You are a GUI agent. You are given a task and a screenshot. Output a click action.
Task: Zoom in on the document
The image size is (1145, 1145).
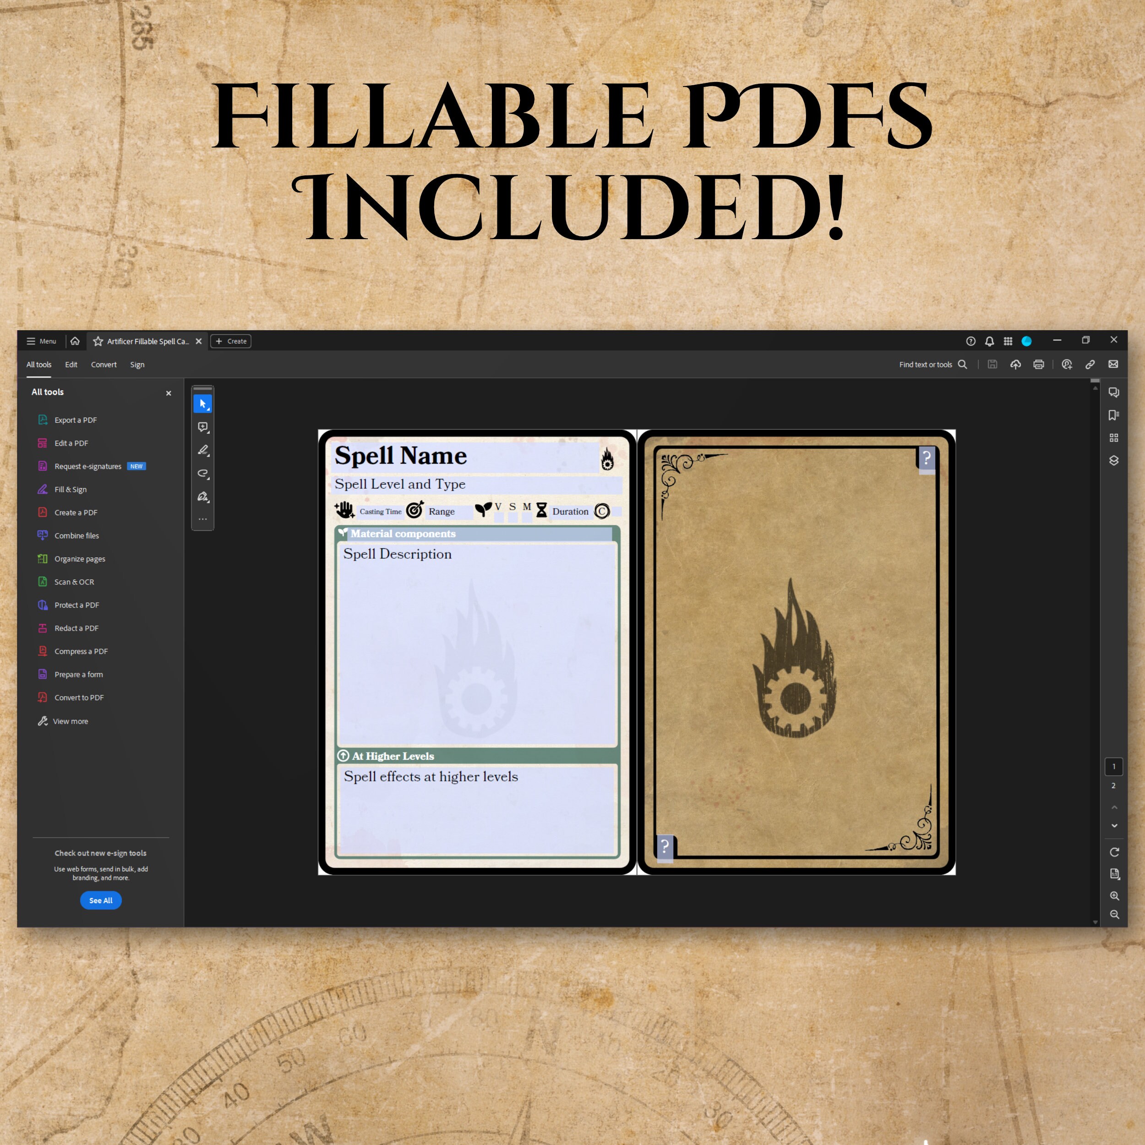pos(1115,896)
